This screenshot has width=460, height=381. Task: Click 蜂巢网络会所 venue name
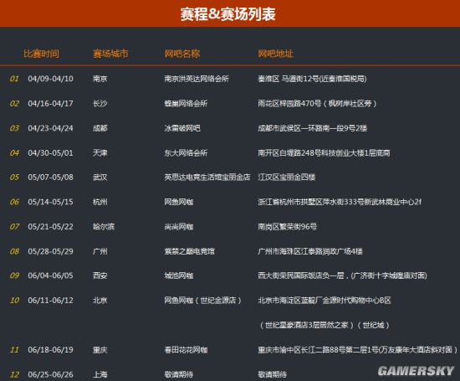pos(186,103)
